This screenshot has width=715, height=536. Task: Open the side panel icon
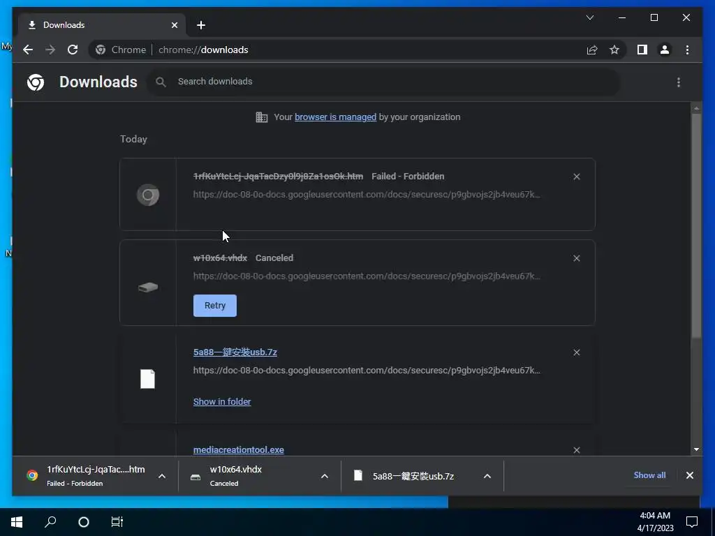click(x=642, y=50)
